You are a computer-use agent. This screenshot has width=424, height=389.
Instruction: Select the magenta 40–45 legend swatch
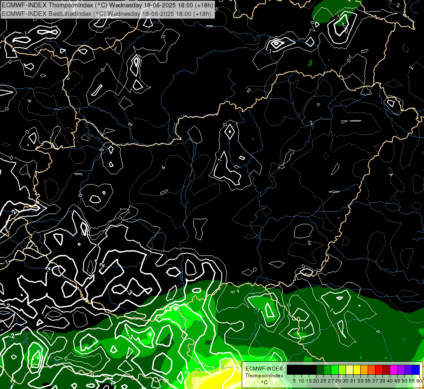pos(394,370)
